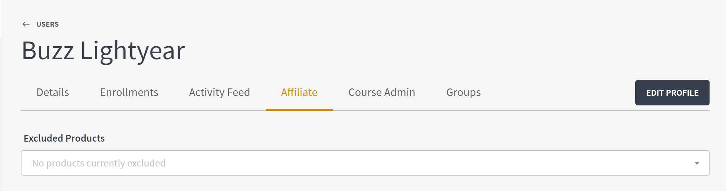This screenshot has width=726, height=191.
Task: Click the back arrow icon beside USERS
Action: coord(26,24)
